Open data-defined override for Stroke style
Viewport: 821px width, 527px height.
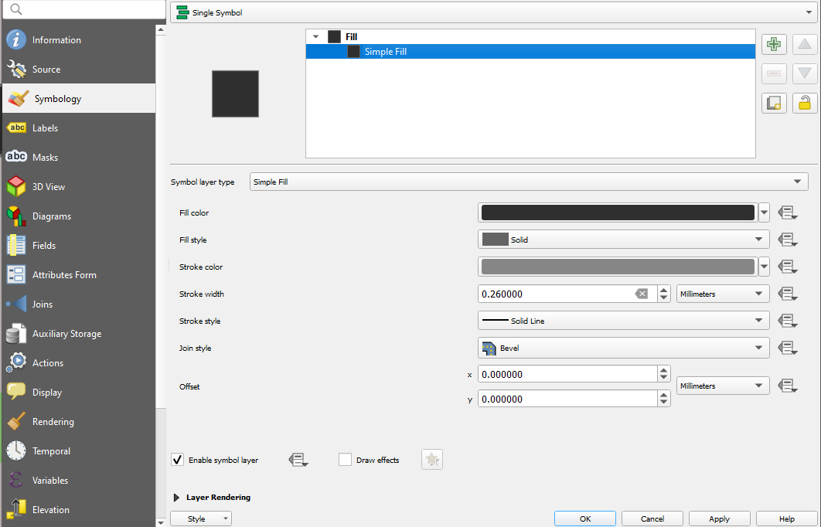pyautogui.click(x=788, y=321)
